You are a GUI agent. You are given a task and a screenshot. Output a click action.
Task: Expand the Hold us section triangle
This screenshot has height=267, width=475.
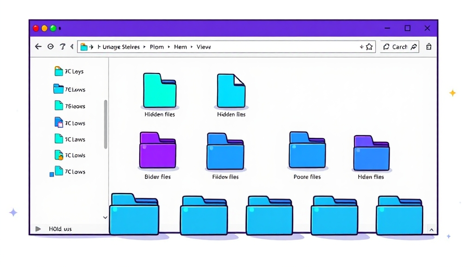[x=39, y=229]
